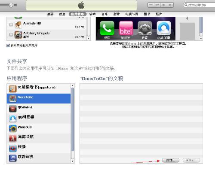Click the 保存到... button
Image resolution: width=215 pixels, height=170 pixels.
(191, 160)
